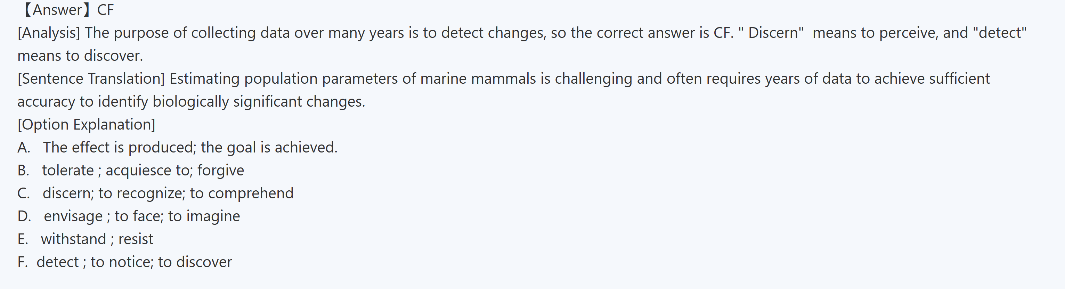This screenshot has width=1065, height=289.
Task: Click the [Analysis] label
Action: click(x=49, y=33)
